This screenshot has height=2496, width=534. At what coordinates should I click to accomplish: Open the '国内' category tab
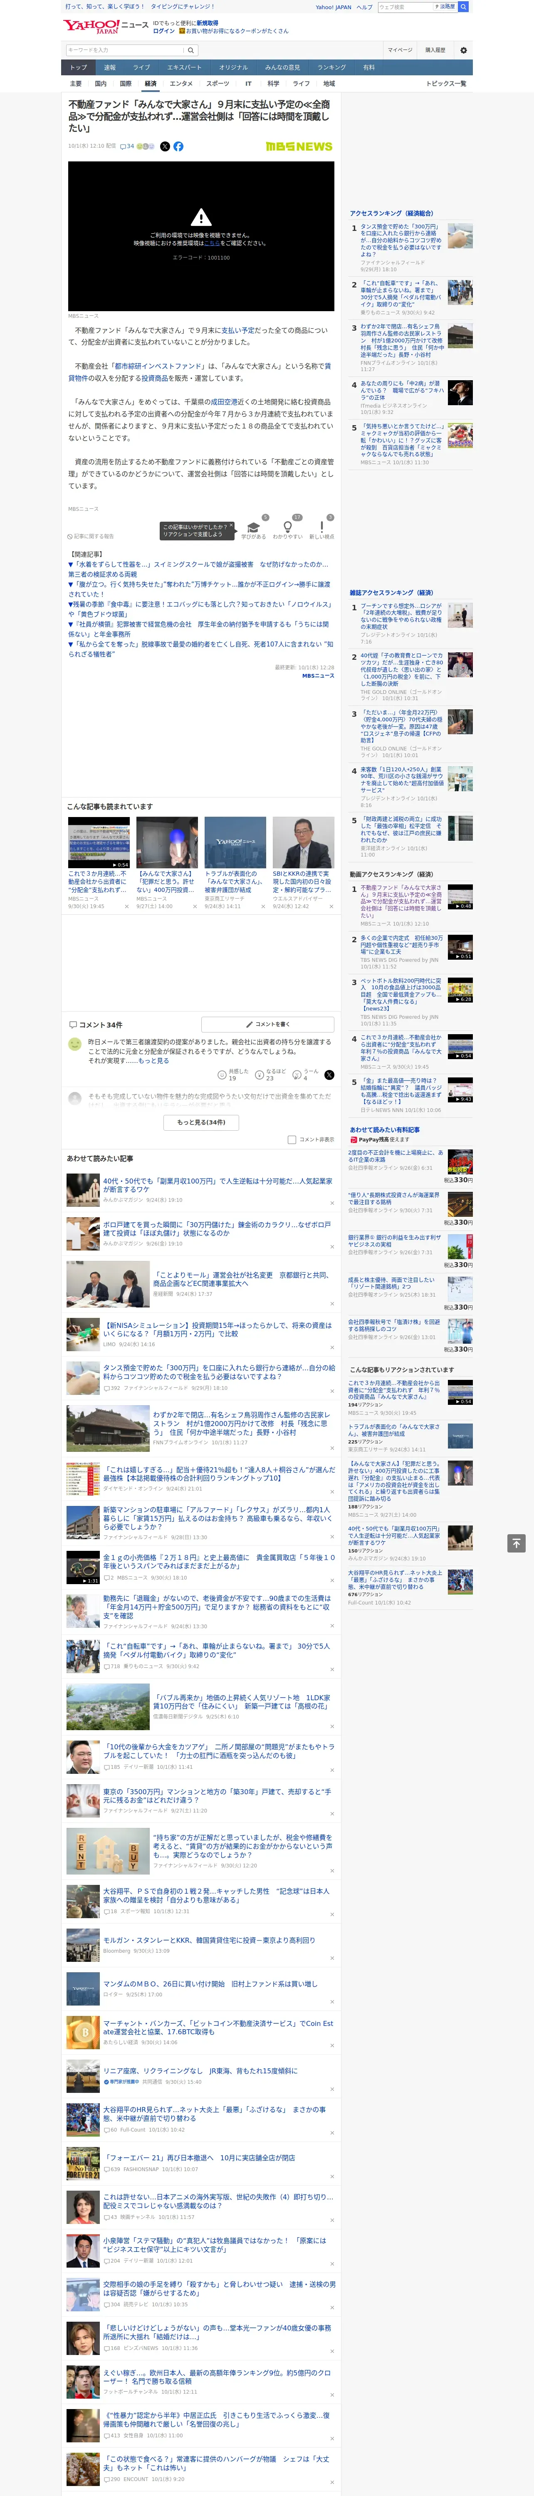(101, 83)
